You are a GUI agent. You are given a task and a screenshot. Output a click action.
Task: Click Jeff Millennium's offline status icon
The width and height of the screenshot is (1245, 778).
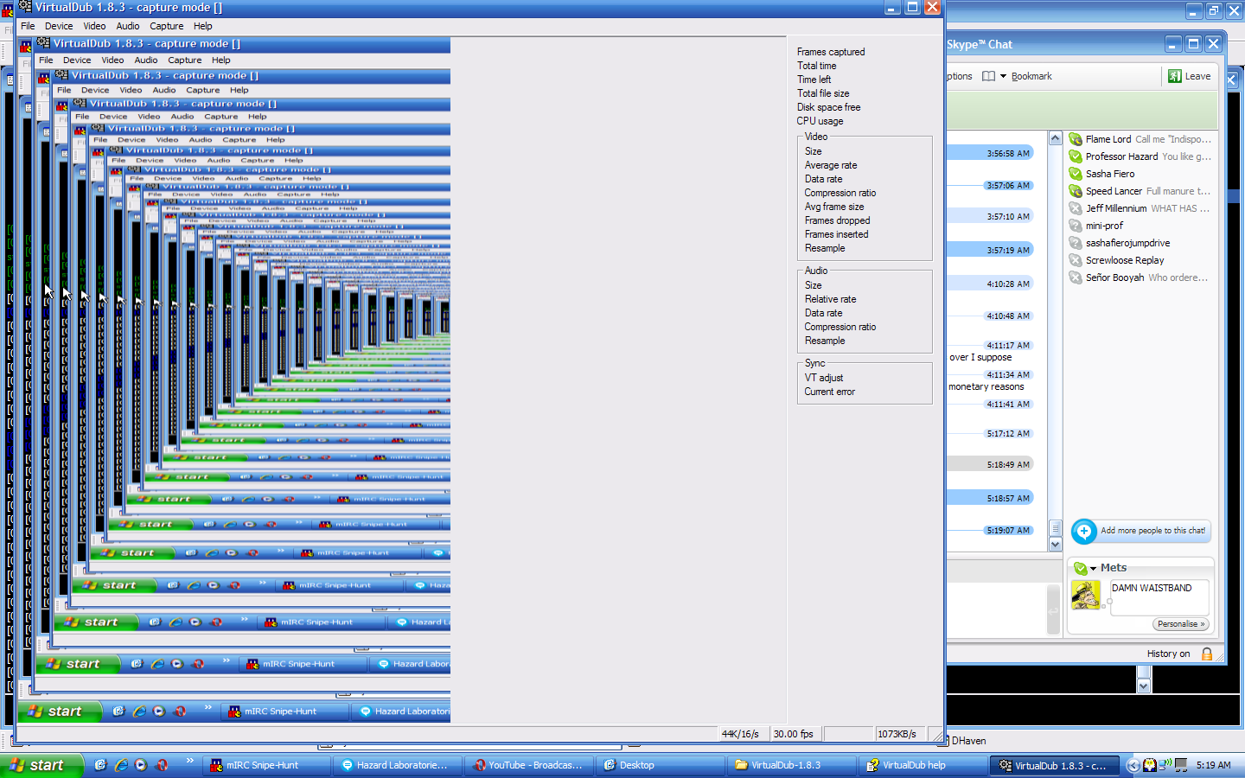[1076, 208]
